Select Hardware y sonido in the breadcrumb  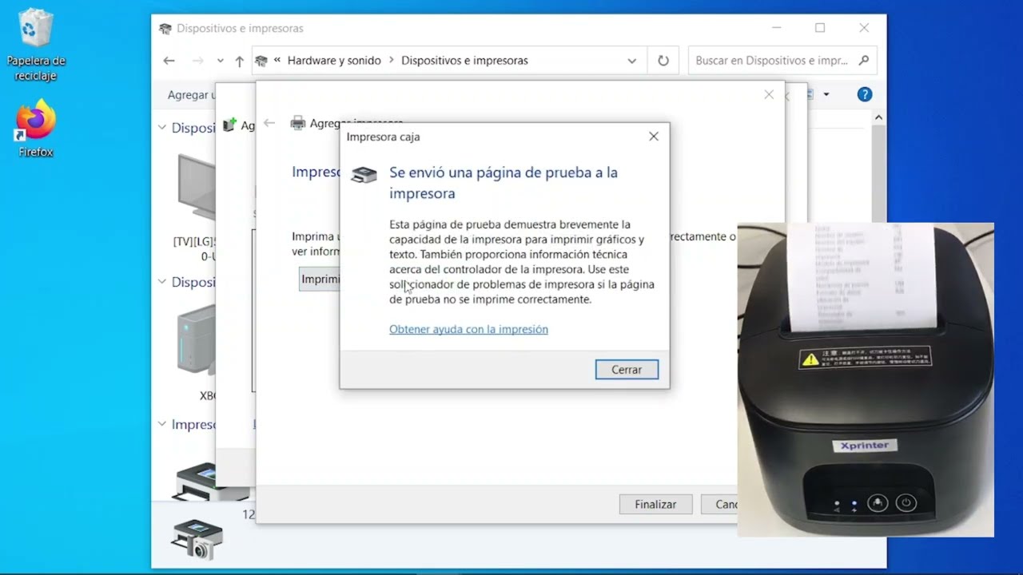click(334, 61)
